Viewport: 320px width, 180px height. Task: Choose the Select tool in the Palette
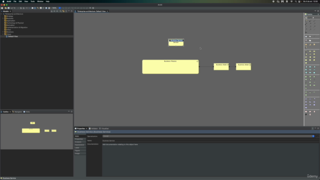tap(306, 18)
